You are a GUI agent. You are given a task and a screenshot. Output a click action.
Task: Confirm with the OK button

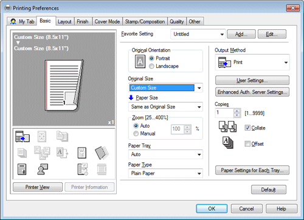coord(212,208)
